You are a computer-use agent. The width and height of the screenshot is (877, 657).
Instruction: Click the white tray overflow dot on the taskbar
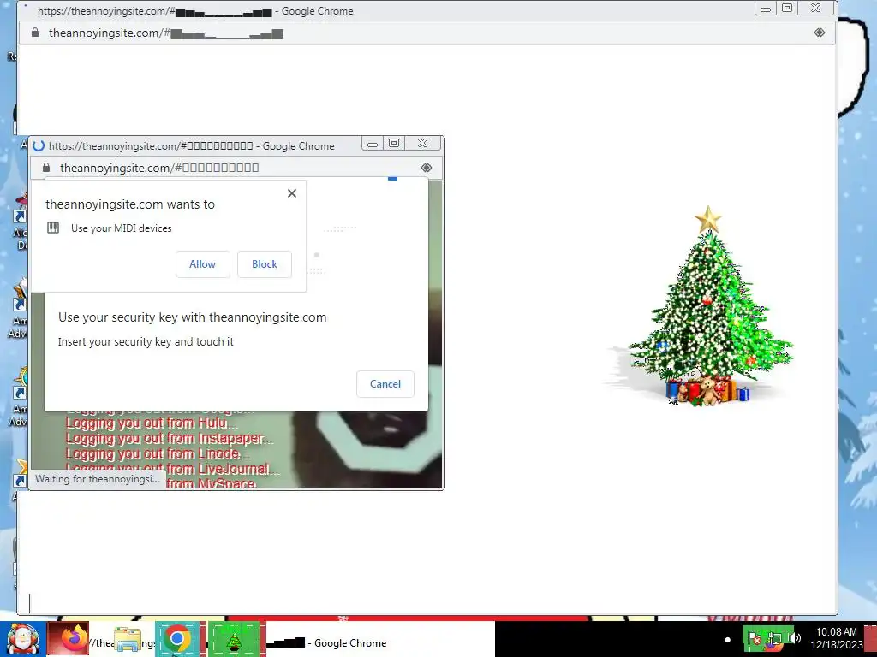[727, 639]
